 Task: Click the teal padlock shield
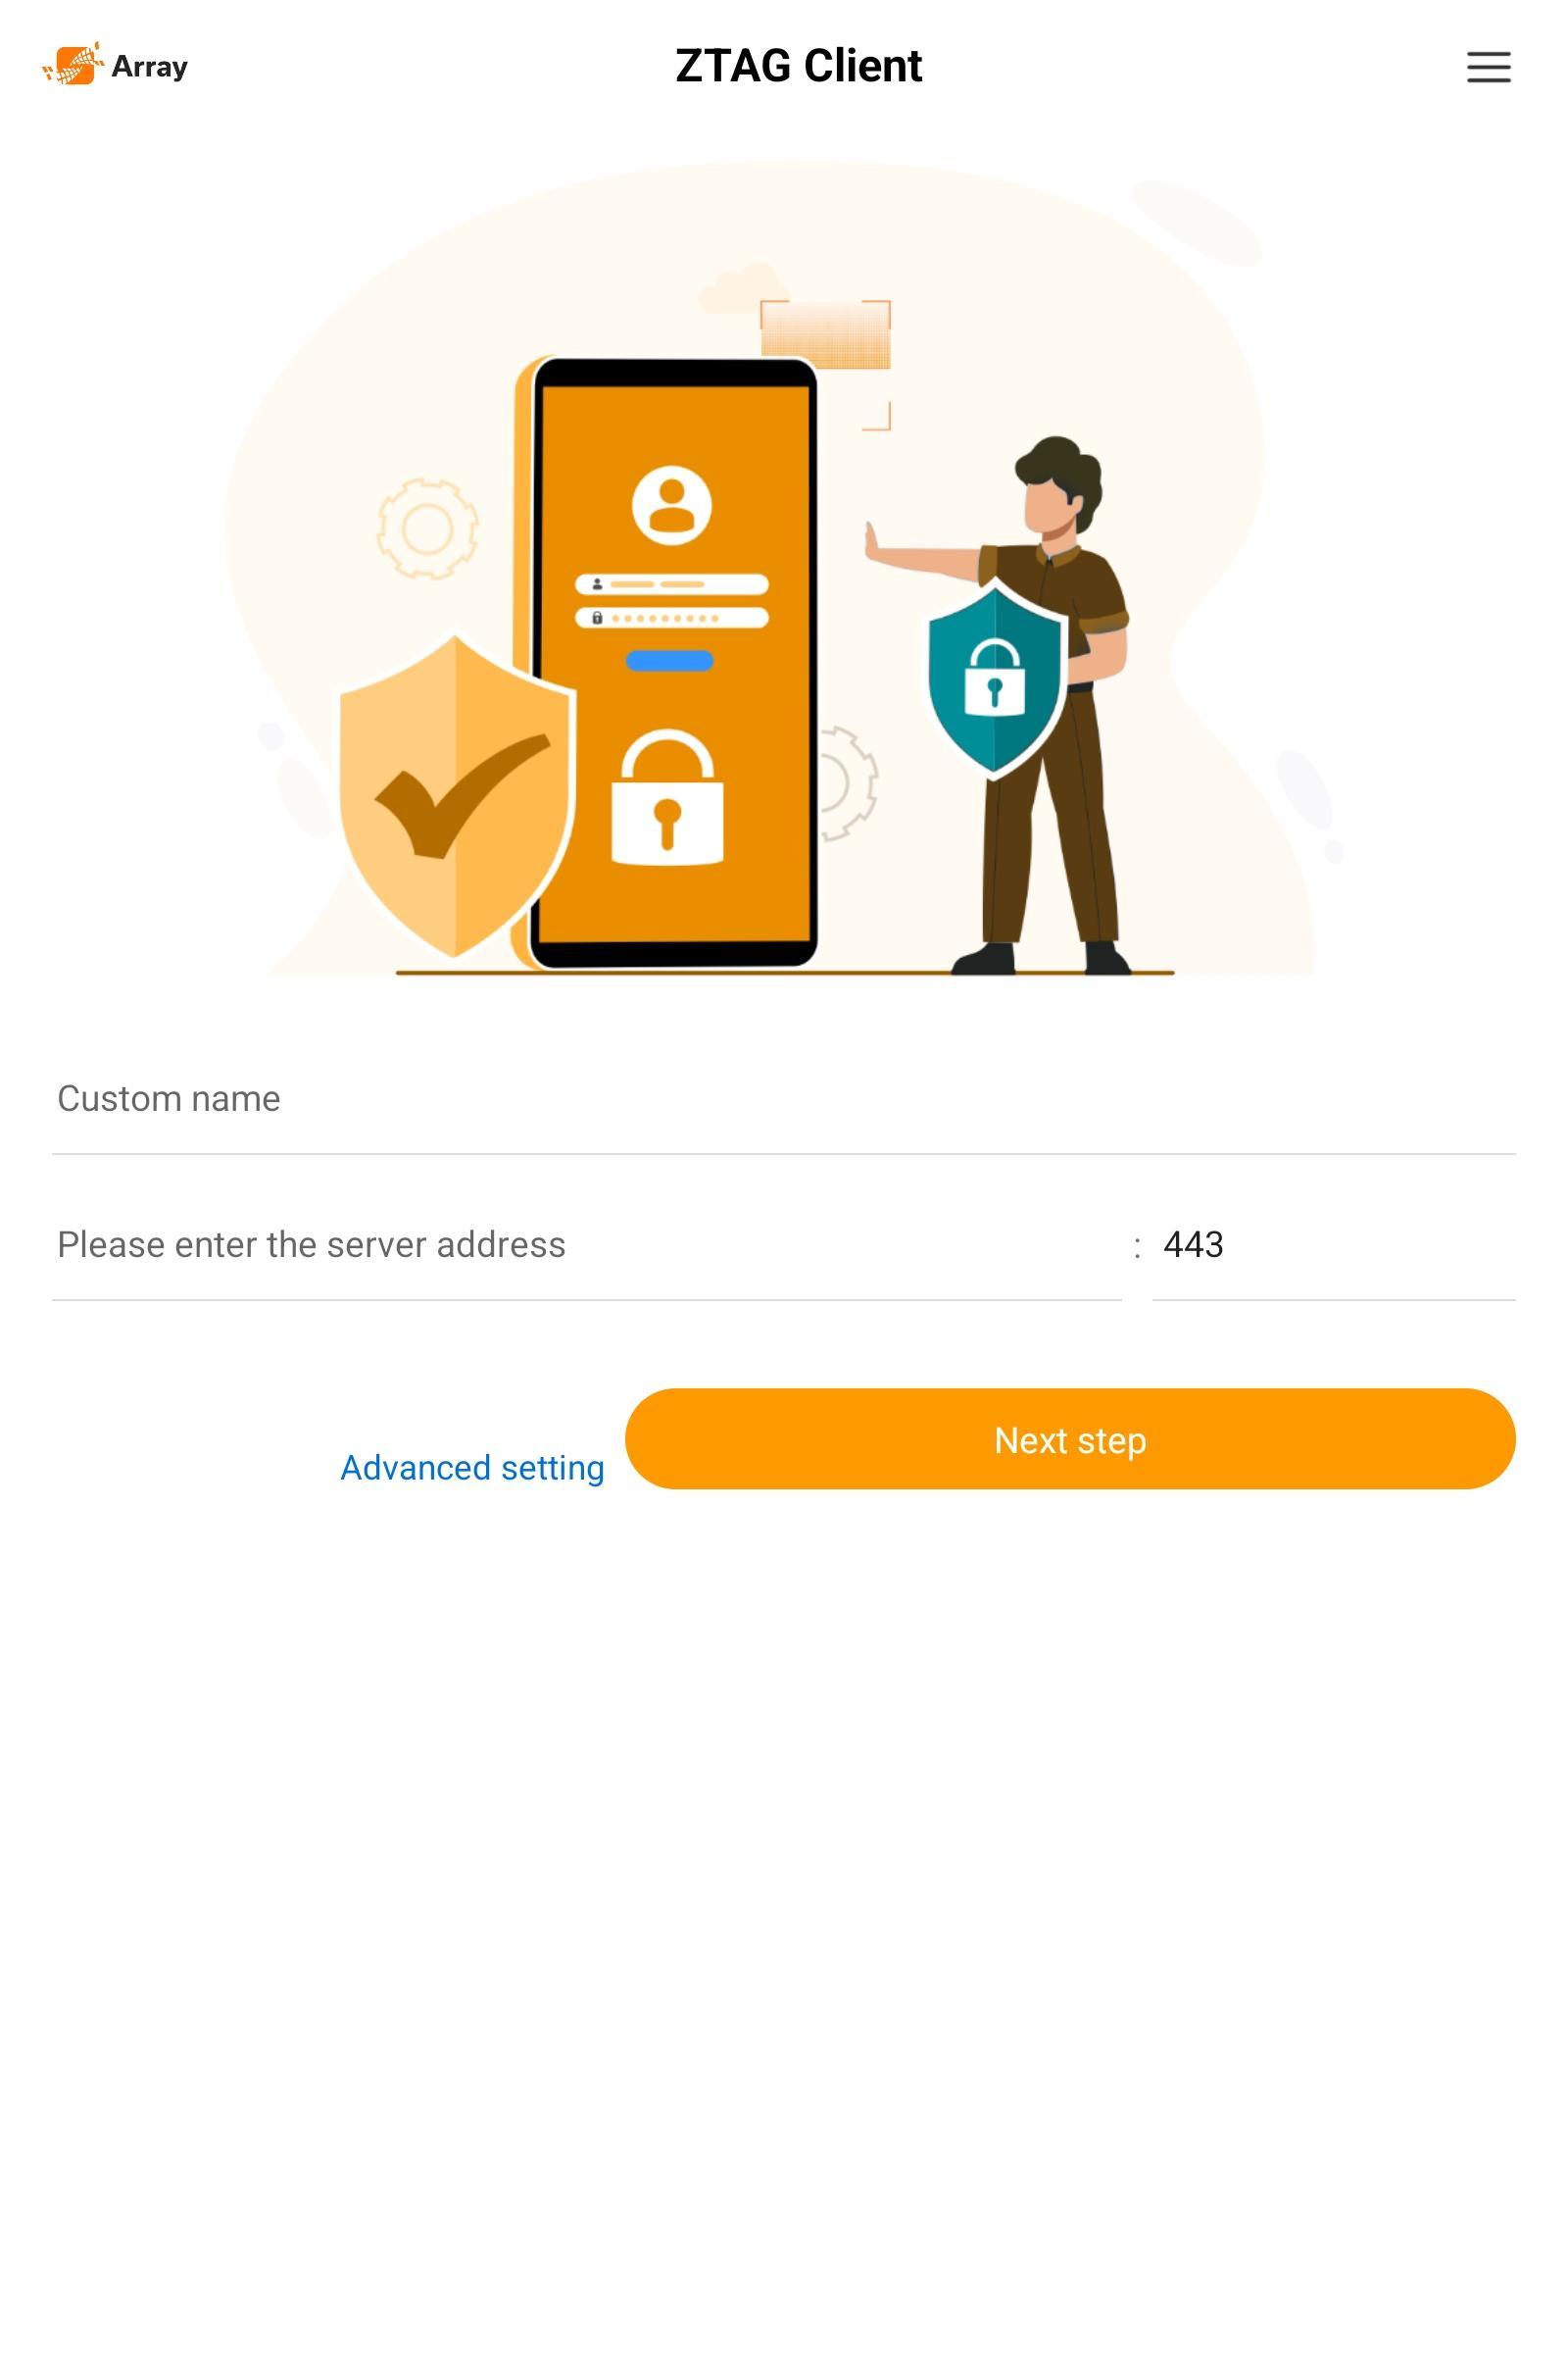(x=994, y=680)
